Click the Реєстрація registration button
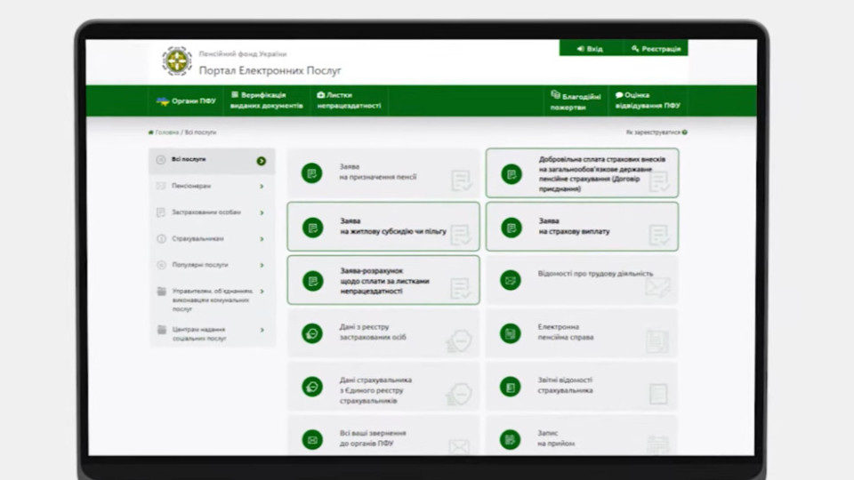The height and width of the screenshot is (480, 854). pos(656,48)
